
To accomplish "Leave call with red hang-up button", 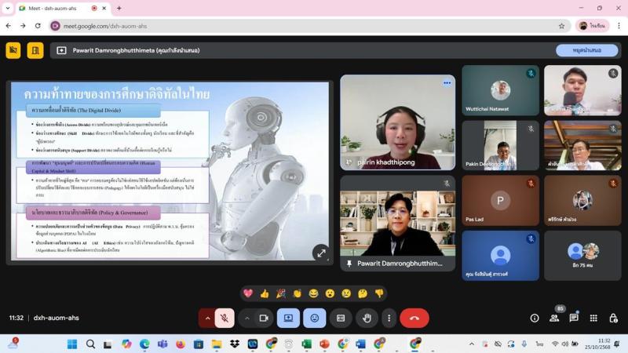I will tap(414, 318).
